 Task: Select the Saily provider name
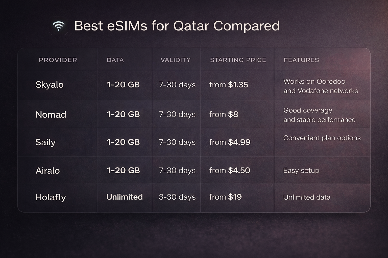[x=45, y=142]
